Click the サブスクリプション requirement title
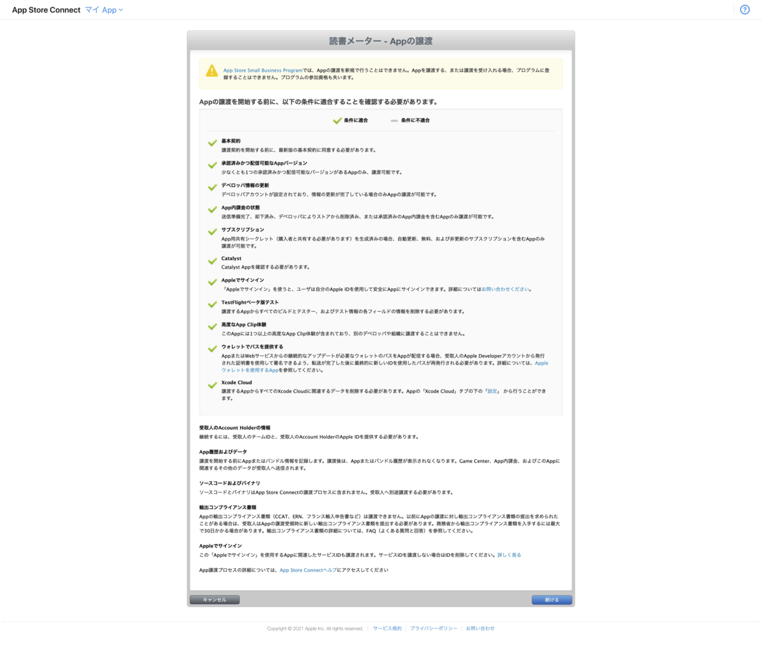Screen dimensions: 762x654 click(x=243, y=230)
